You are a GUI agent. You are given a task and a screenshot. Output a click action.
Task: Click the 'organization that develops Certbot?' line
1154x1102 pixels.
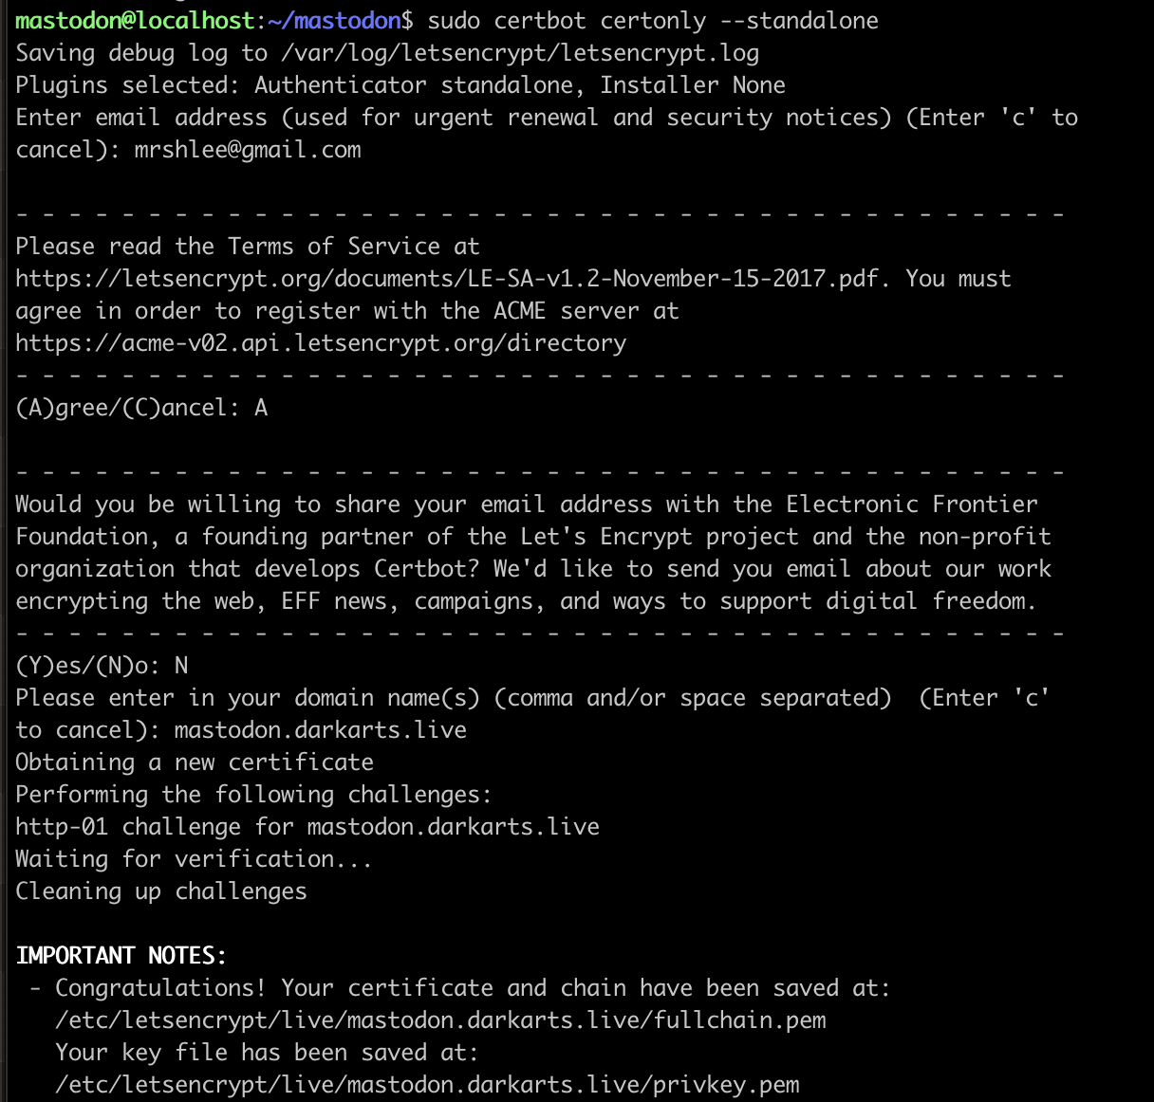point(533,569)
